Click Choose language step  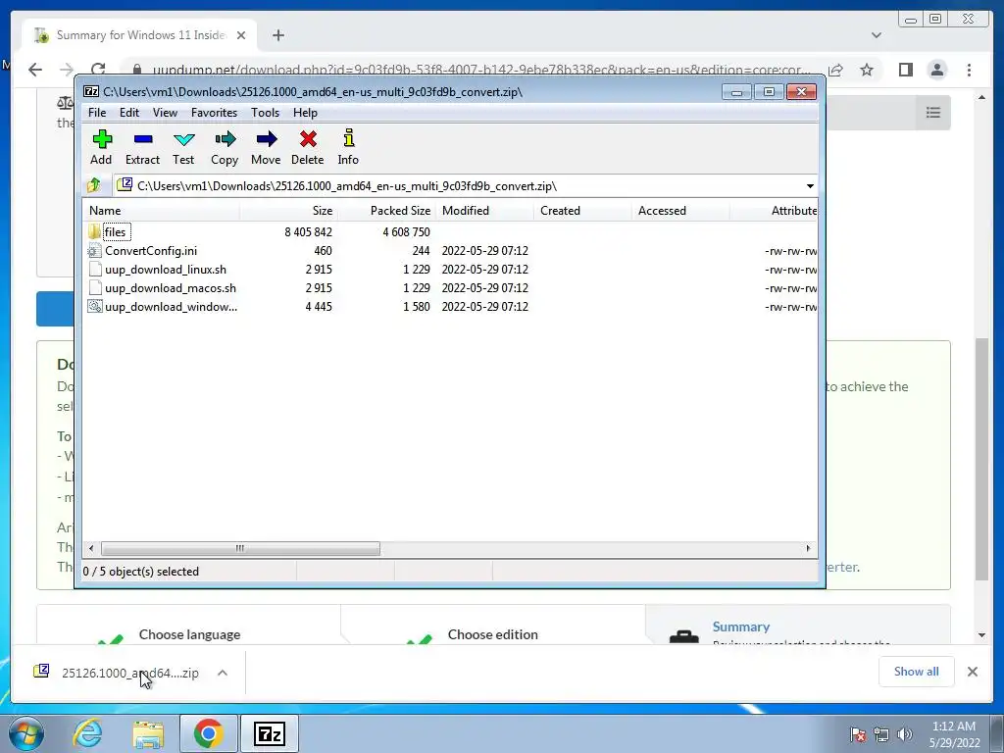(x=189, y=634)
